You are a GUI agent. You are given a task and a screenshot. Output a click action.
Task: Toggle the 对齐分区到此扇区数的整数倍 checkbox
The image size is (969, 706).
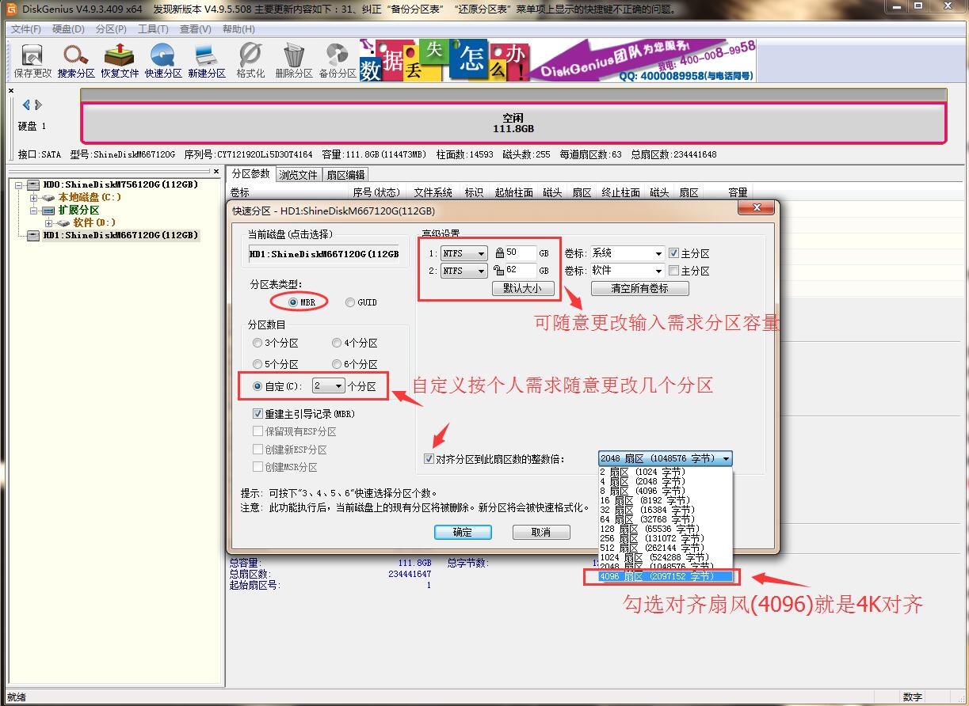coord(429,458)
